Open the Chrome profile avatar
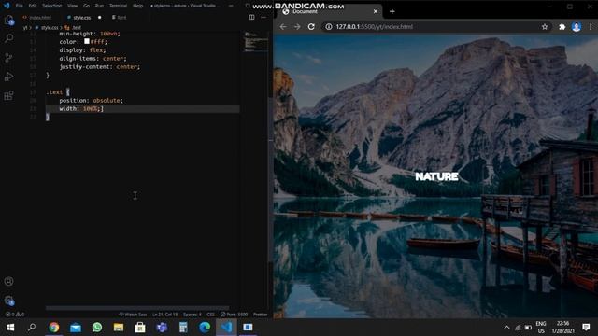 [x=577, y=27]
